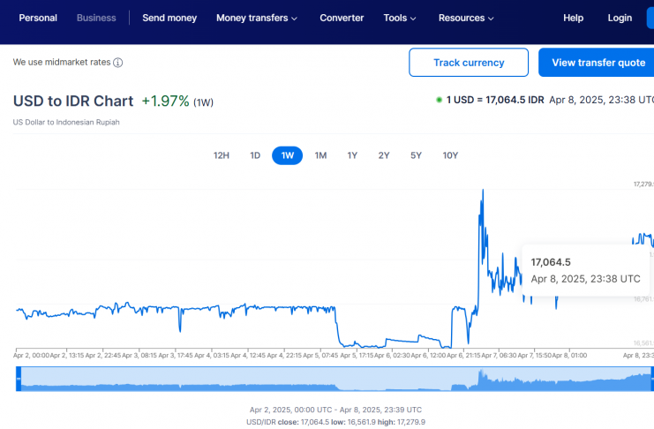Click the midmarket rates info icon
Image resolution: width=654 pixels, height=429 pixels.
pos(118,63)
